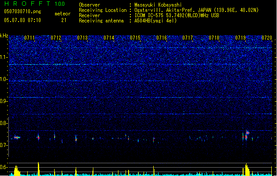Click the Receiving Location label
Screen dimensions: 277x176
[x=103, y=10]
